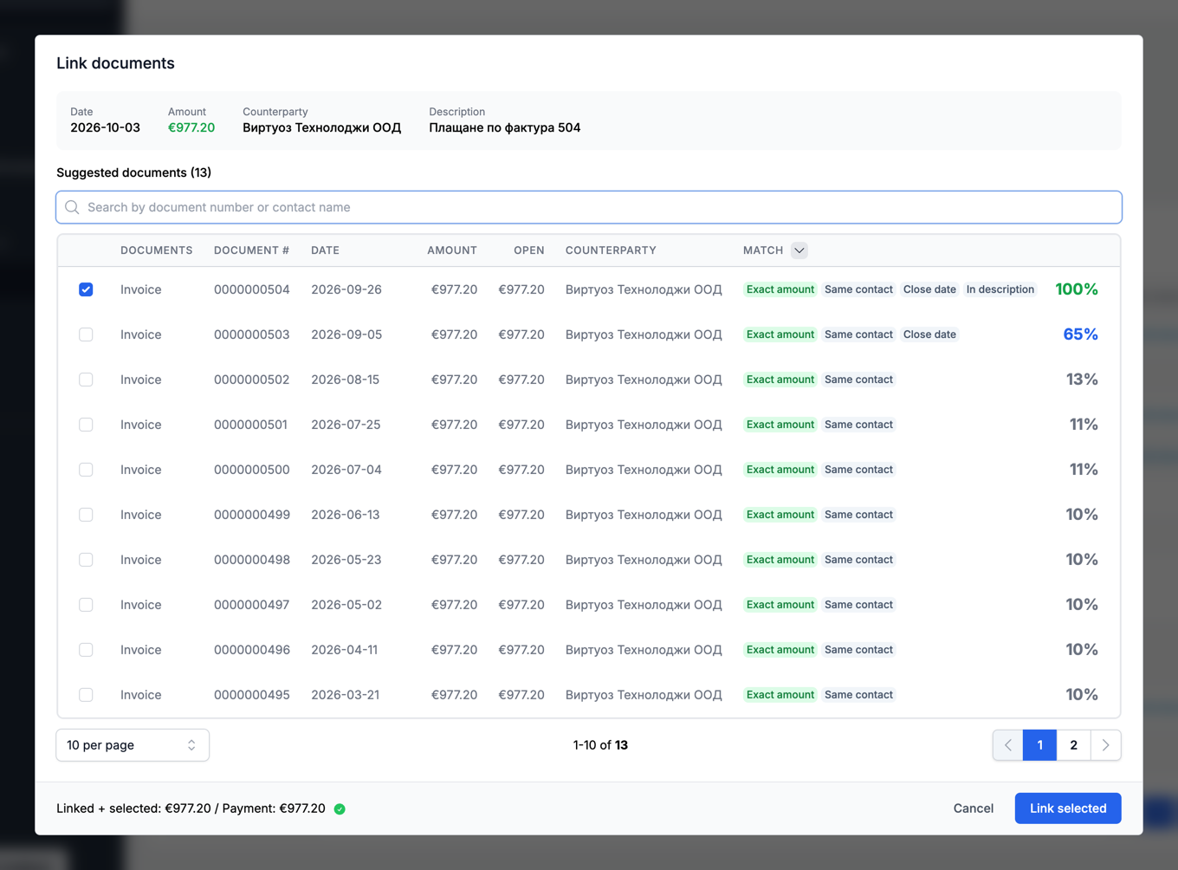1178x870 pixels.
Task: Click the Amount column header
Action: (x=452, y=250)
